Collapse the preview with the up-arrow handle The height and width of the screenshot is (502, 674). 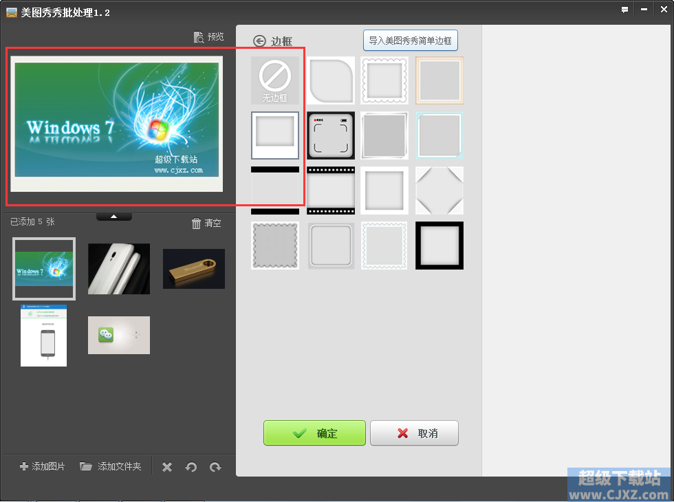(114, 217)
